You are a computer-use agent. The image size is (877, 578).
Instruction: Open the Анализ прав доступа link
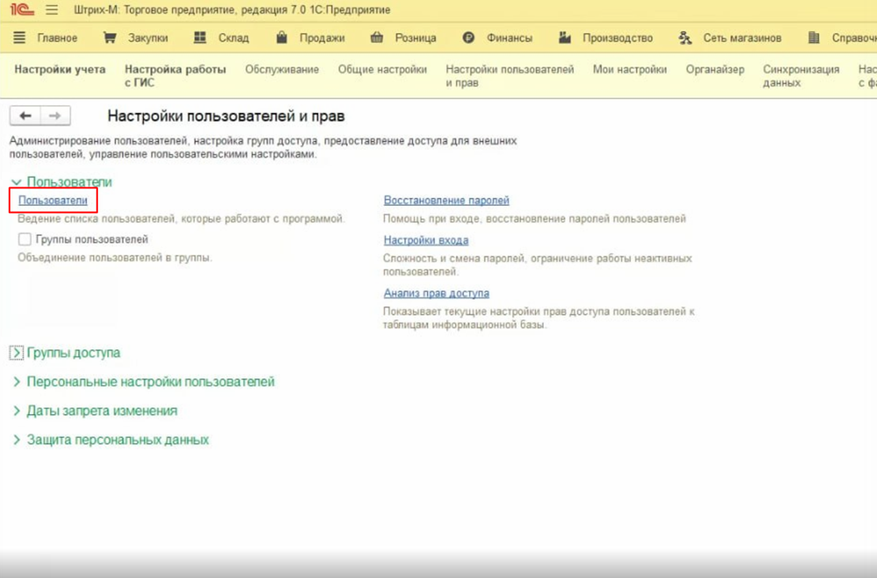436,293
